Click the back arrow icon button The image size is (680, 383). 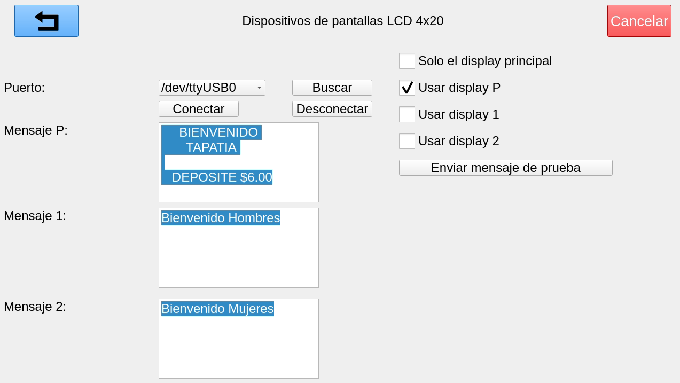[46, 21]
